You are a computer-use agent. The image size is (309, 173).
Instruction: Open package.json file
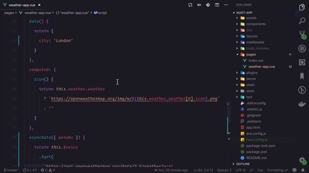coord(256,152)
